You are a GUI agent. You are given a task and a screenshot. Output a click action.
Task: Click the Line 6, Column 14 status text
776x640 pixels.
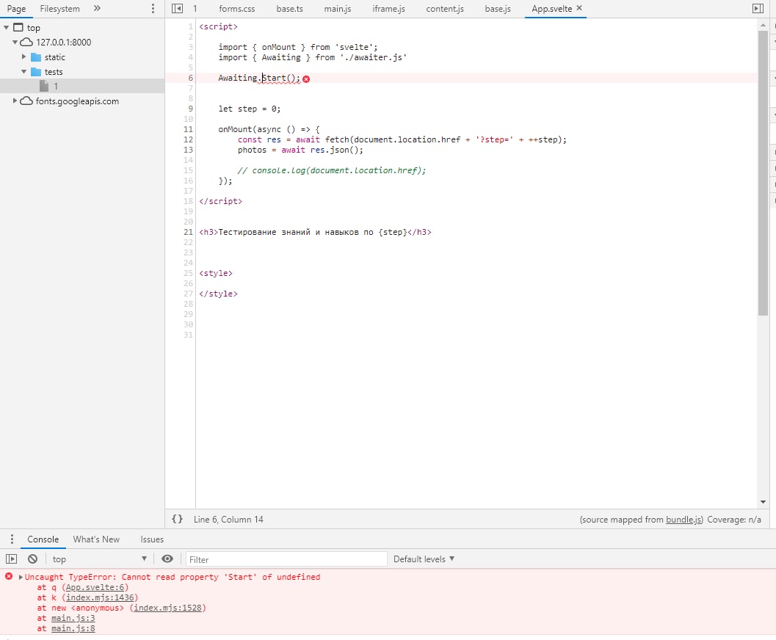click(228, 520)
